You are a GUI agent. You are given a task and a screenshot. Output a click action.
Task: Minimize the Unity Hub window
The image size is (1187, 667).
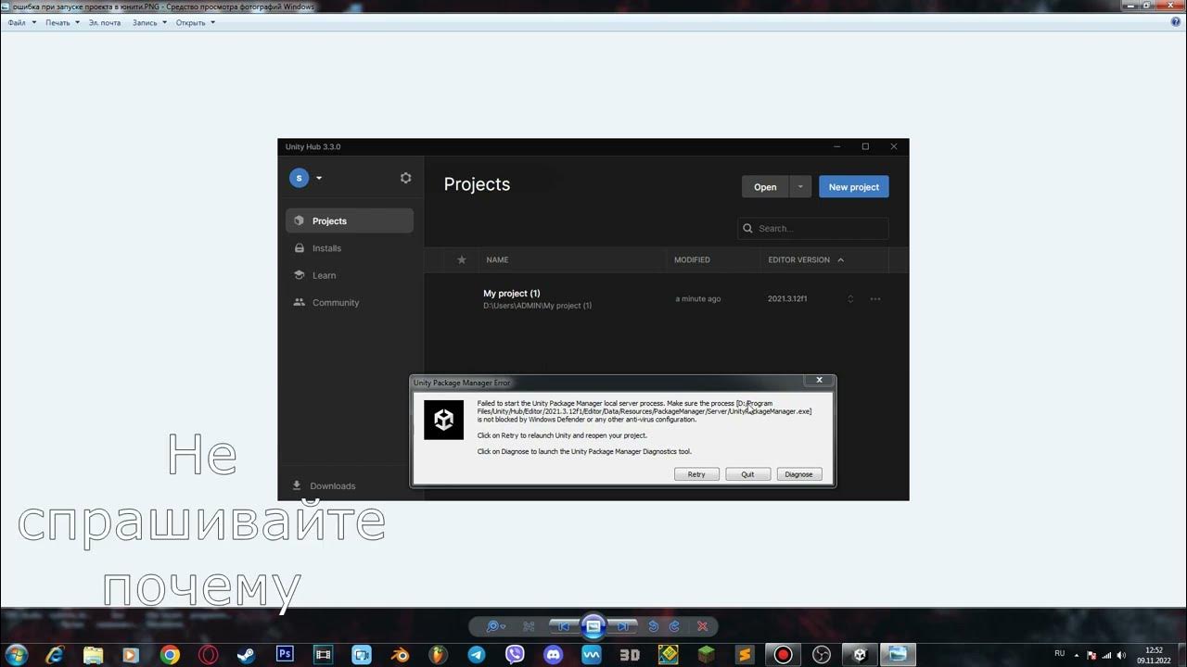pos(836,146)
